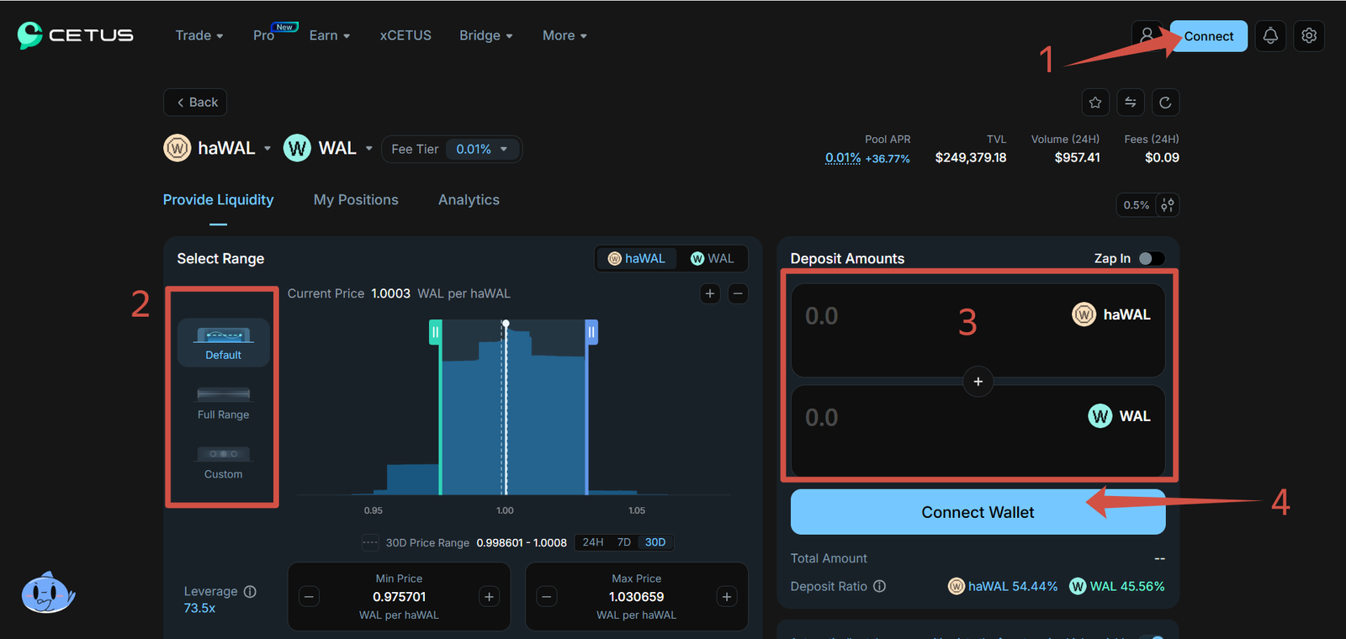
Task: Enable the Zap In toggle
Action: 1151,258
